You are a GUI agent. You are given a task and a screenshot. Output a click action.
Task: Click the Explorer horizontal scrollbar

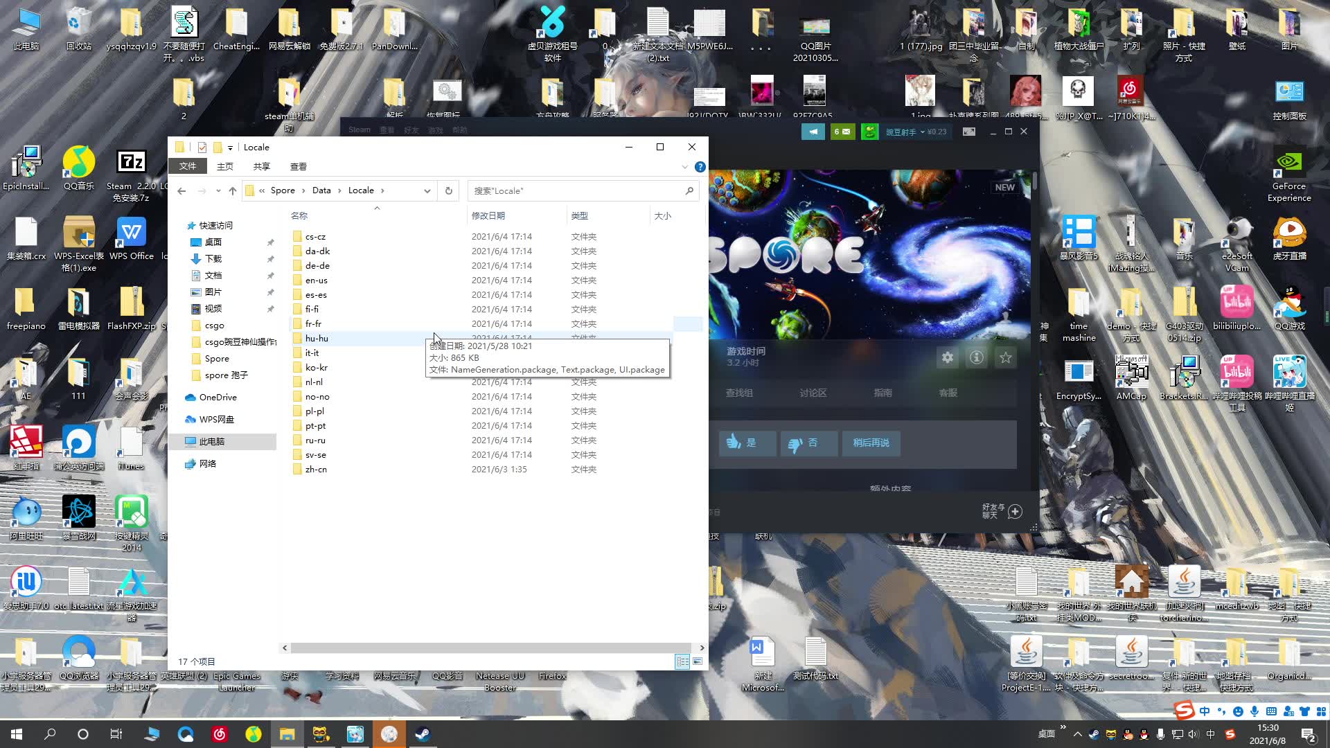pyautogui.click(x=490, y=648)
